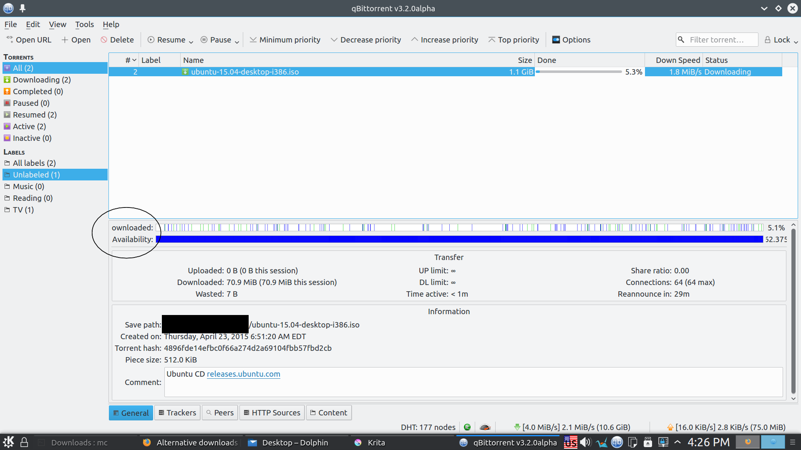Sort by the Status column header
This screenshot has width=801, height=450.
[743, 60]
